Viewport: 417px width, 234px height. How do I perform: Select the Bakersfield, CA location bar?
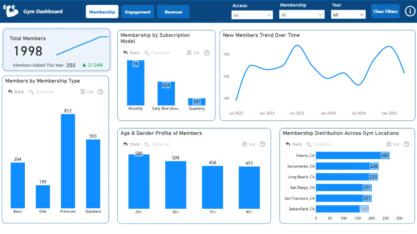[x=342, y=209]
